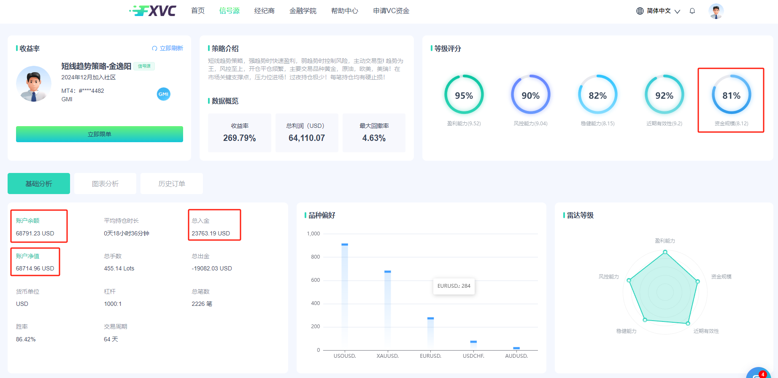Click the 81% capital scale ring

[x=731, y=94]
